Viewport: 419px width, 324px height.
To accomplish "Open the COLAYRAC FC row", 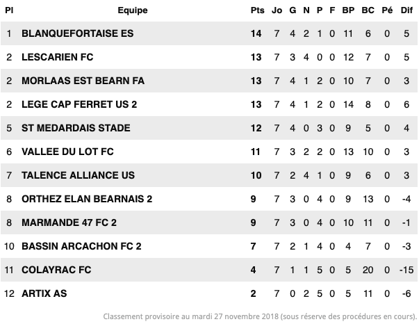I will coord(209,270).
